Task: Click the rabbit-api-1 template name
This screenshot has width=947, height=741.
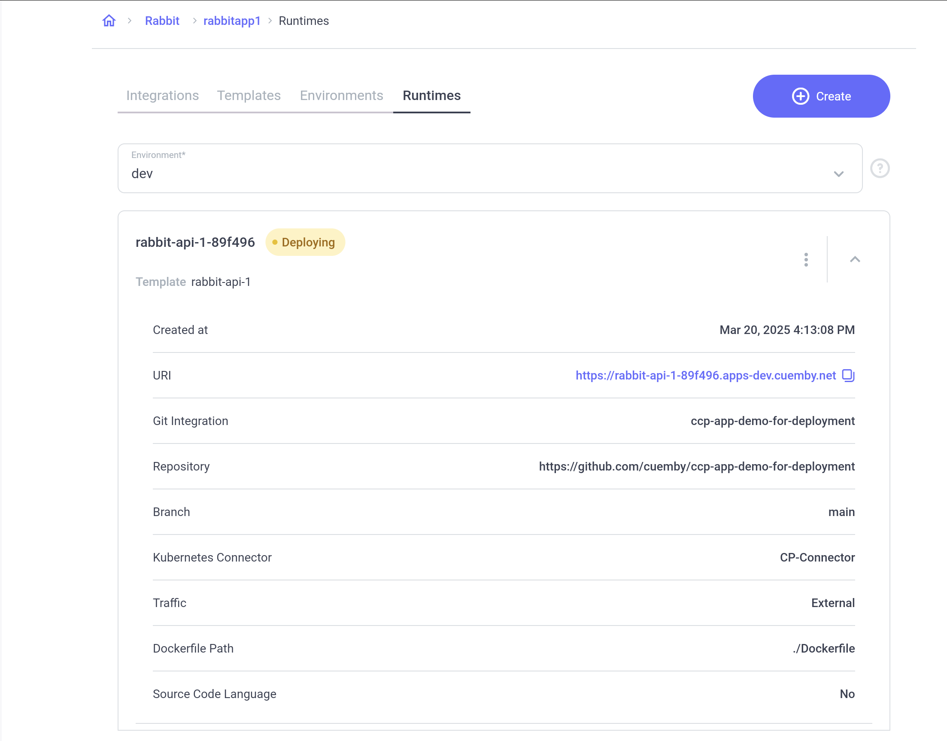Action: click(x=221, y=282)
